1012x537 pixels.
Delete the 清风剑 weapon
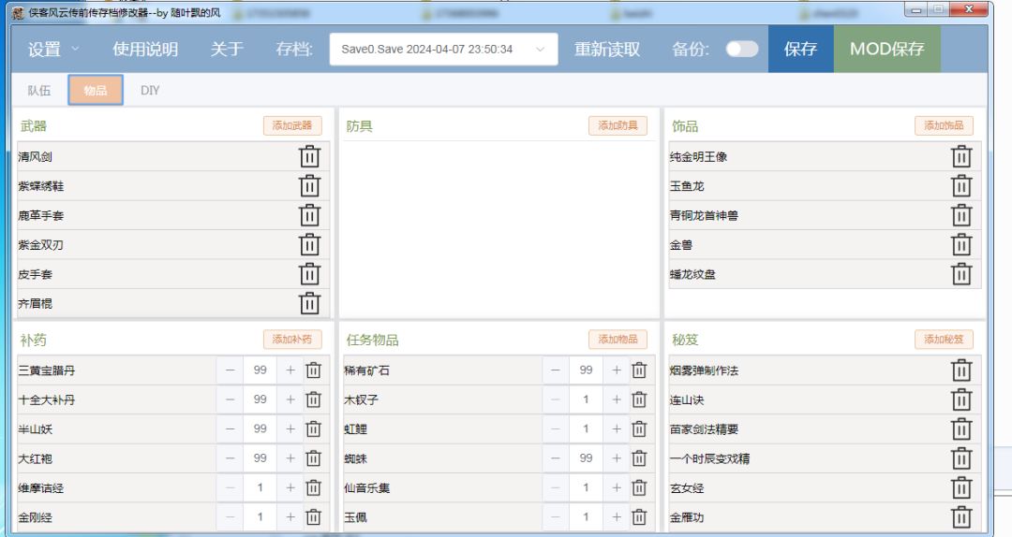(310, 156)
